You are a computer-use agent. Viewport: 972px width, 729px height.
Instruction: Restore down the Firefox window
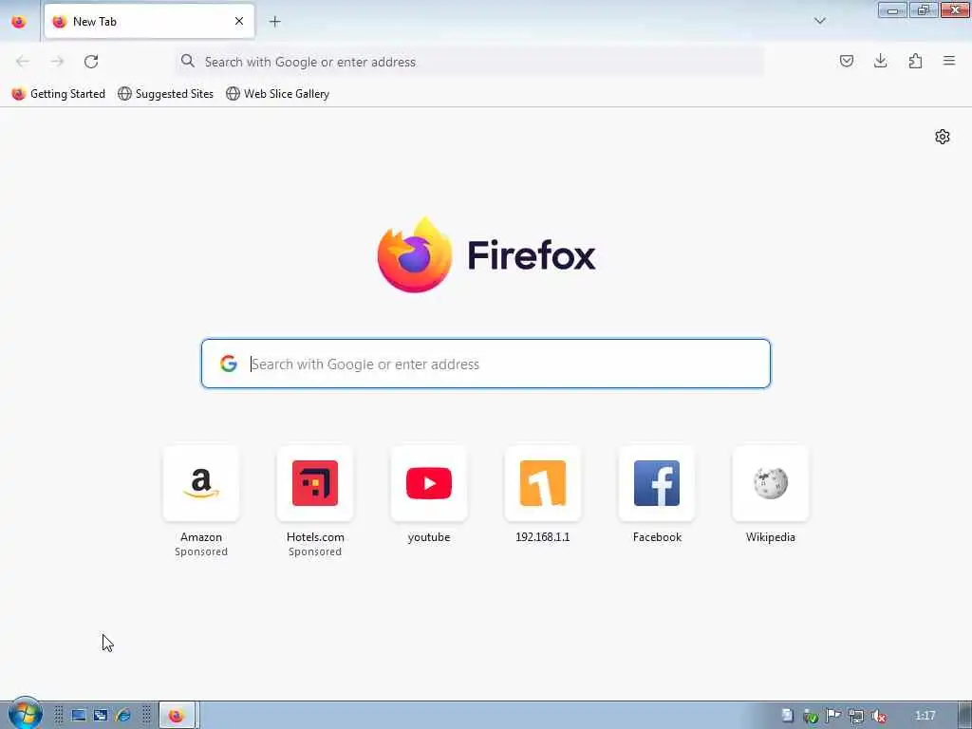[x=924, y=9]
